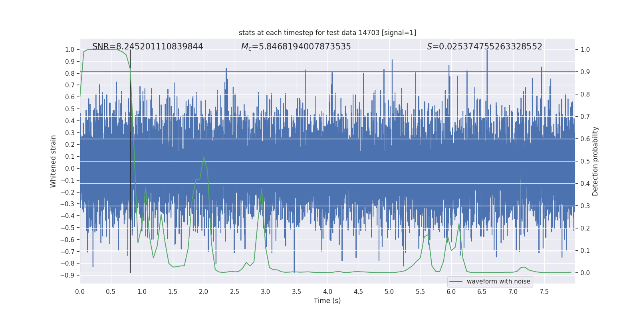Click the blue line sample in legend
The width and height of the screenshot is (639, 319).
point(456,282)
